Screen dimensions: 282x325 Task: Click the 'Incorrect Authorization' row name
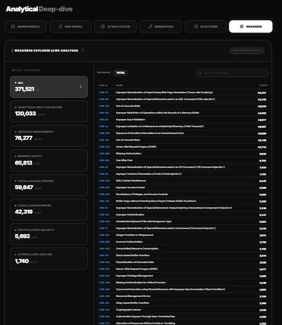[129, 242]
